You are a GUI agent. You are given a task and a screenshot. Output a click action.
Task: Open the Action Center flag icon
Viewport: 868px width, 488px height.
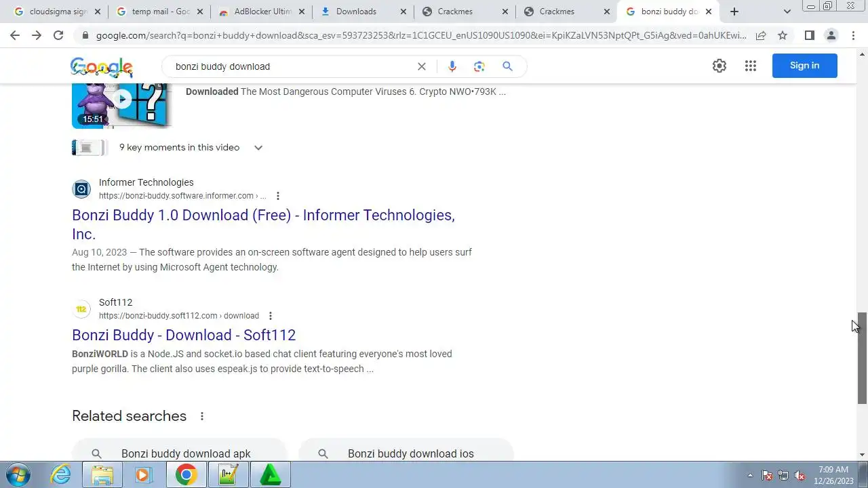point(767,475)
